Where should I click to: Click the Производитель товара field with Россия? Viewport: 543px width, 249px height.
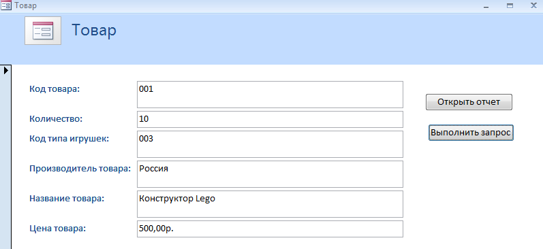pos(270,174)
